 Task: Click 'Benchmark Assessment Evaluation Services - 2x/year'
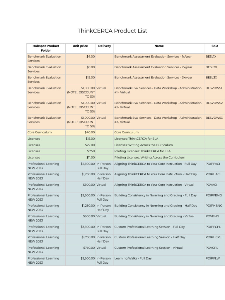tap(153, 67)
